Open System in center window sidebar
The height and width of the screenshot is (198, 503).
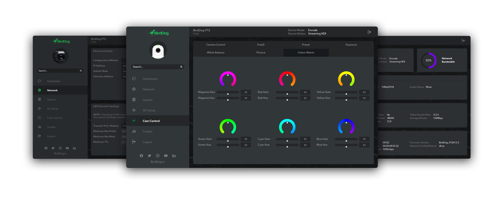(x=158, y=100)
